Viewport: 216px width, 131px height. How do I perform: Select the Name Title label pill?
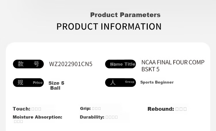click(121, 64)
